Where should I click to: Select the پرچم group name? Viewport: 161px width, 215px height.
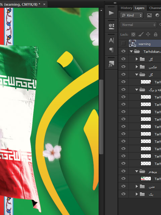(153, 171)
